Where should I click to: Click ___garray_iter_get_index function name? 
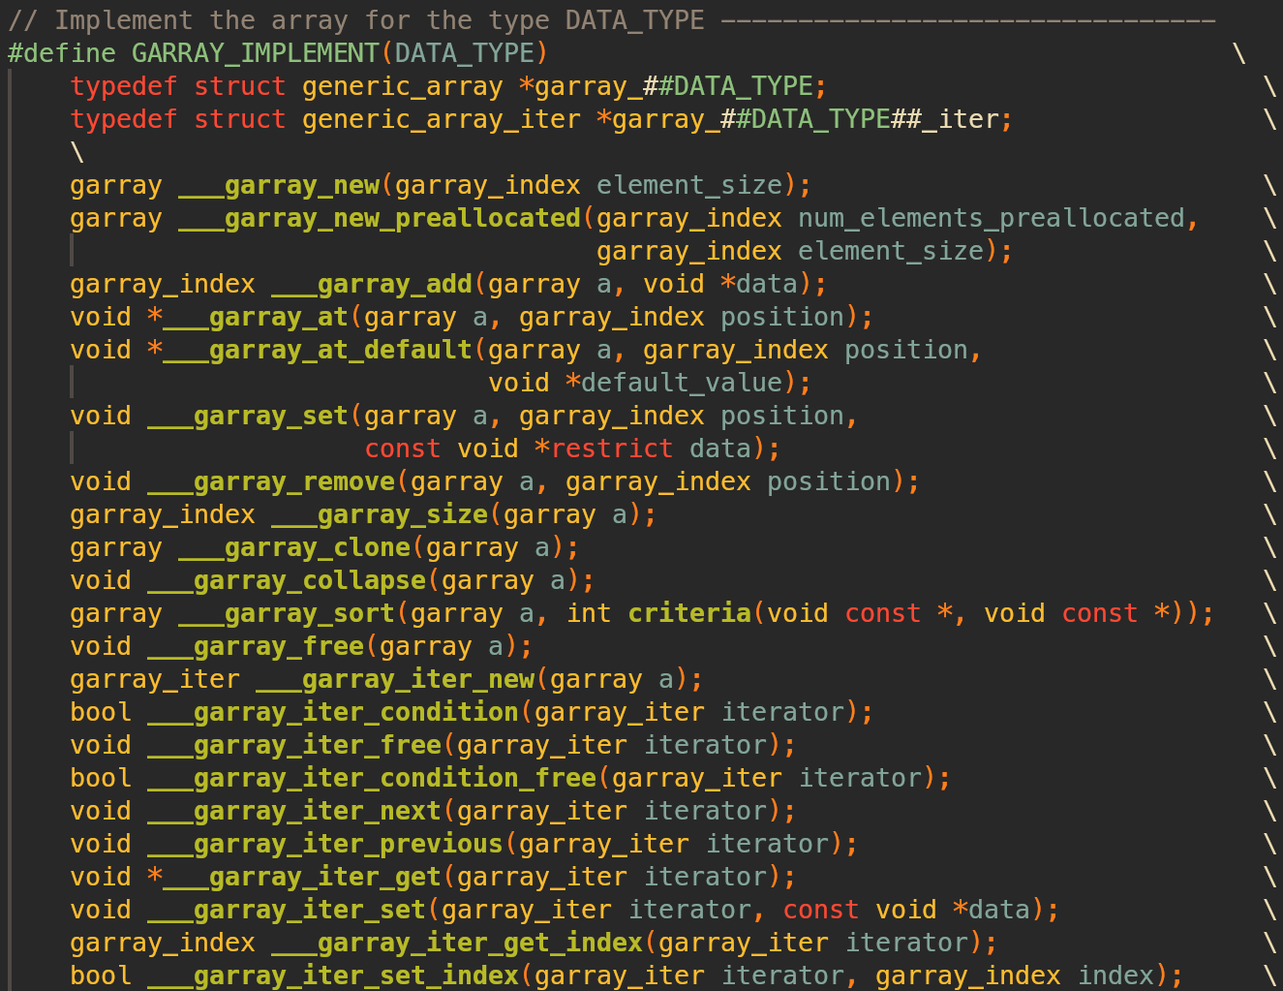pos(457,943)
